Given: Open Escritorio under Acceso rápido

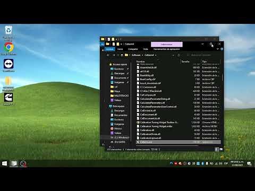Looking at the screenshot, I should [119, 69].
